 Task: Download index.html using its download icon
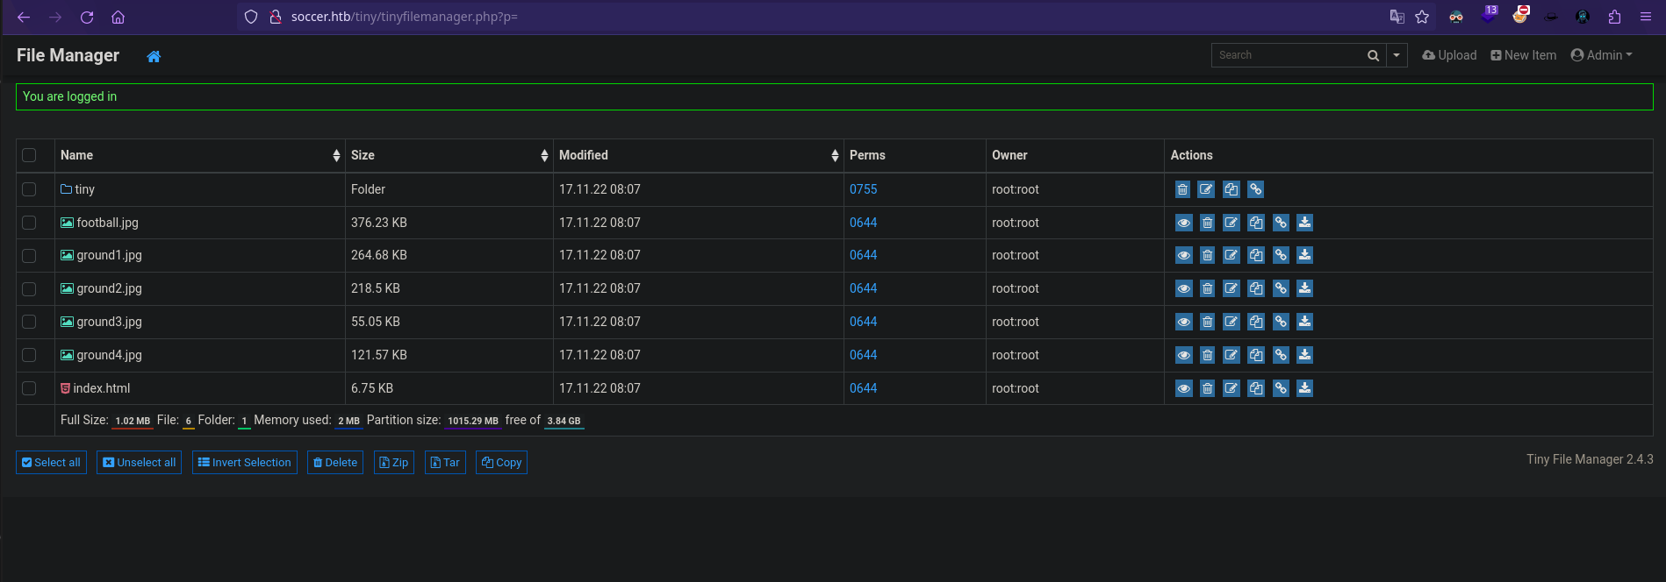tap(1305, 388)
